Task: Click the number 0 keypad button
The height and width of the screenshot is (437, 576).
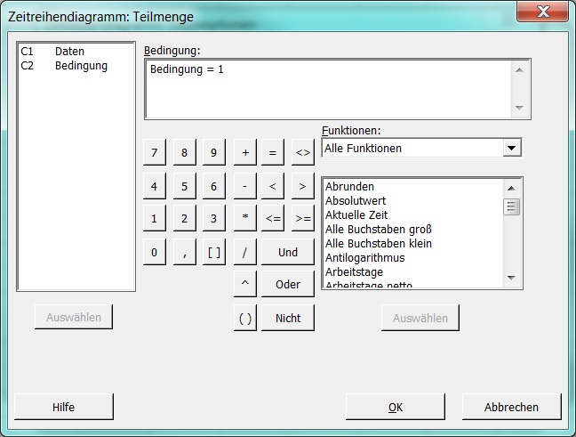Action: click(x=155, y=252)
